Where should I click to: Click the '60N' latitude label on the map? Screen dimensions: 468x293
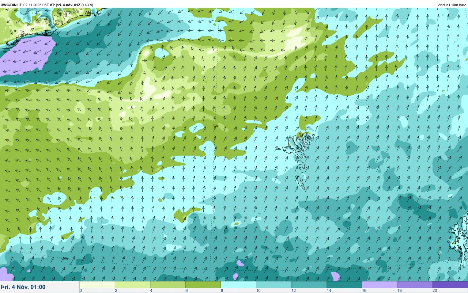[65, 258]
